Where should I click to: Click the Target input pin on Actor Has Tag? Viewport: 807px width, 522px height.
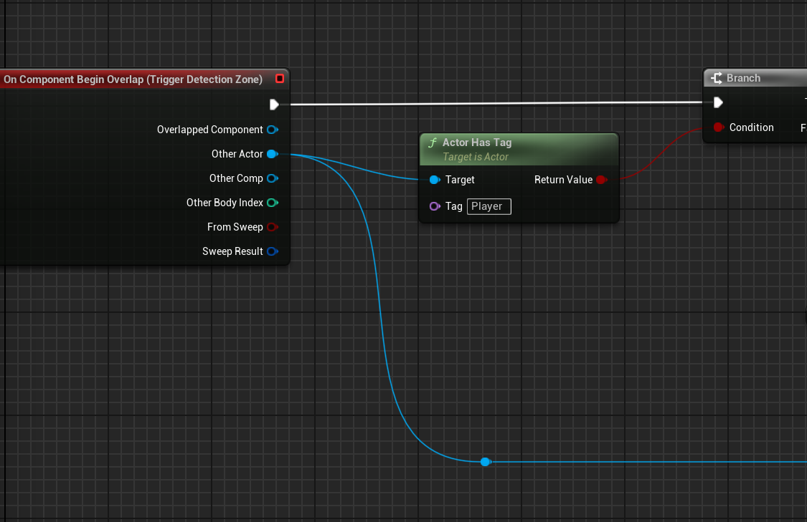coord(435,180)
